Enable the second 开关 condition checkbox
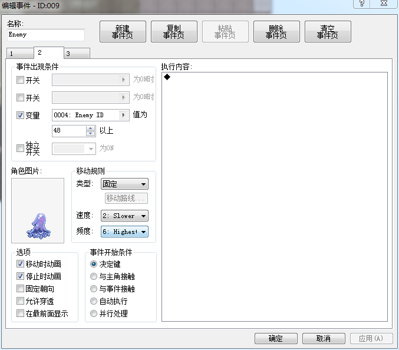 tap(20, 97)
